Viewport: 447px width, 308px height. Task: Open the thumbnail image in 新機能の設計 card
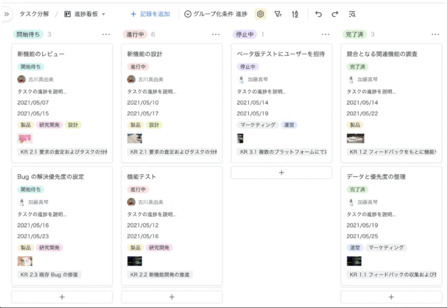[x=135, y=138]
